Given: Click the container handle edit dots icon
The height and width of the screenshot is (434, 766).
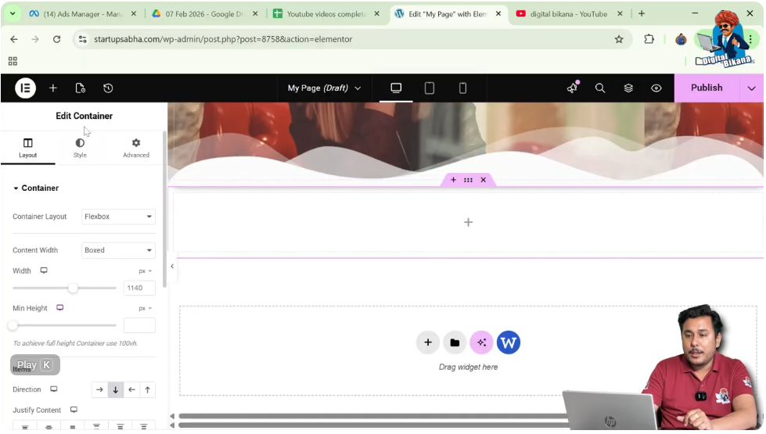Looking at the screenshot, I should 468,180.
